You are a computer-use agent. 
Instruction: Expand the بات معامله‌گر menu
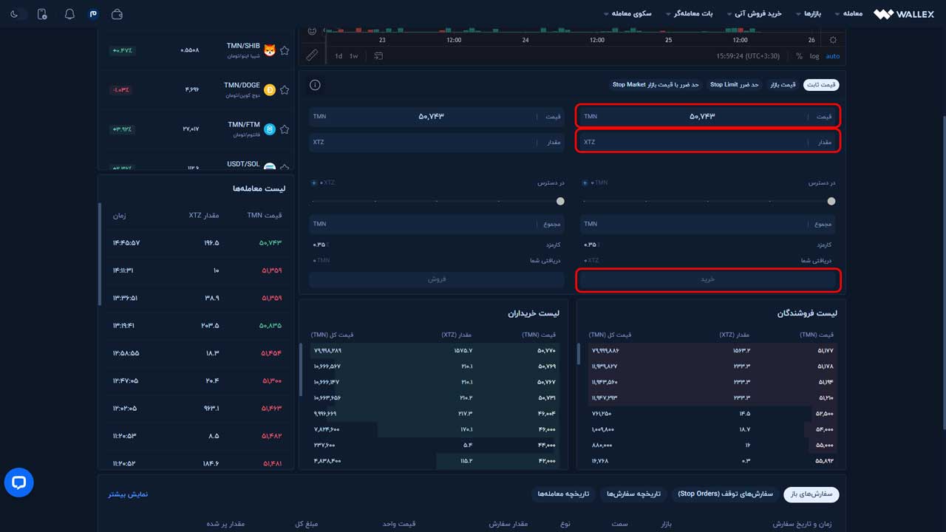pyautogui.click(x=690, y=14)
